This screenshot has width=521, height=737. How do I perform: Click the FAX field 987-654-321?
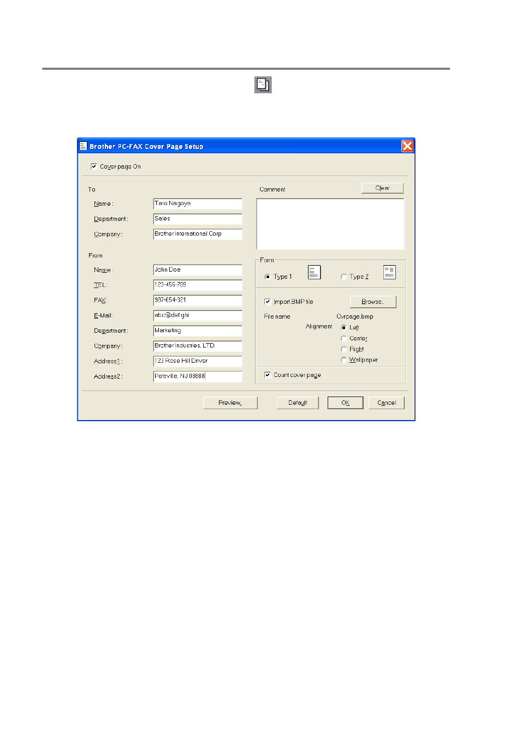(198, 300)
